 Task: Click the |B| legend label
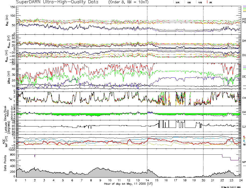click(244, 144)
